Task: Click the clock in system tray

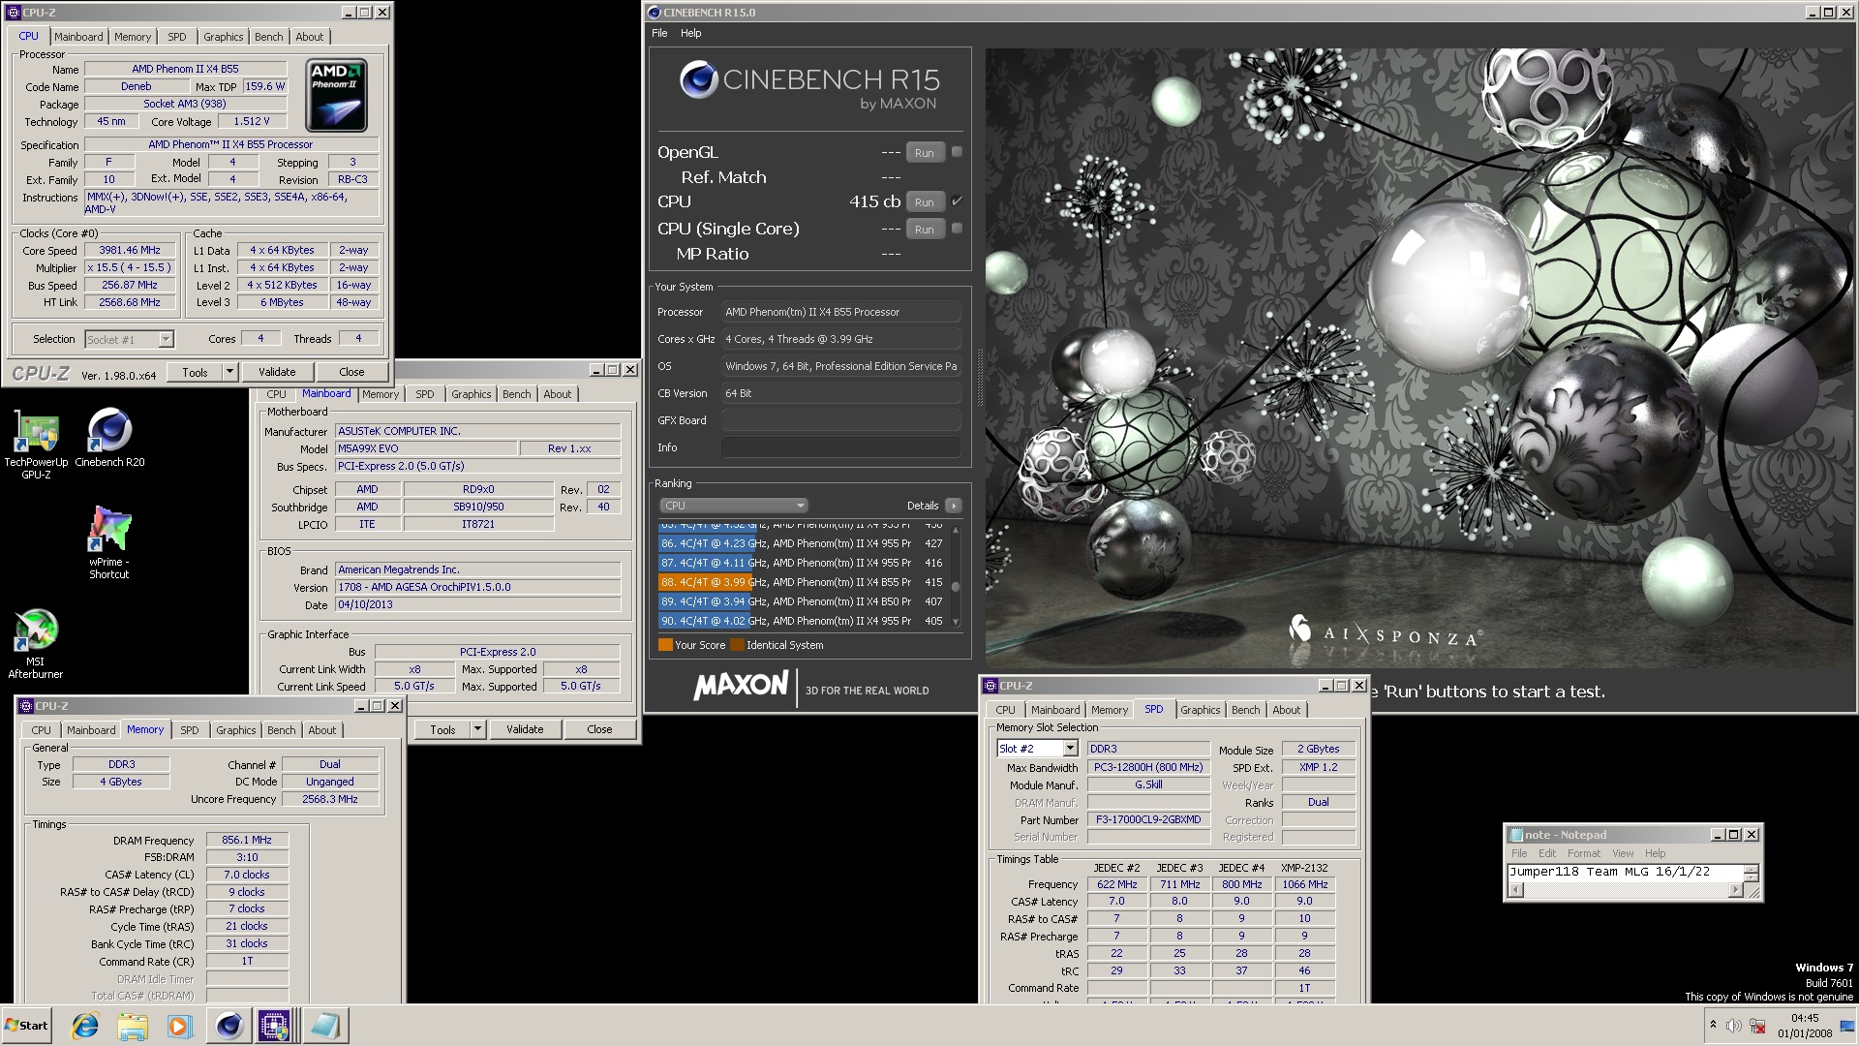Action: (1805, 1026)
